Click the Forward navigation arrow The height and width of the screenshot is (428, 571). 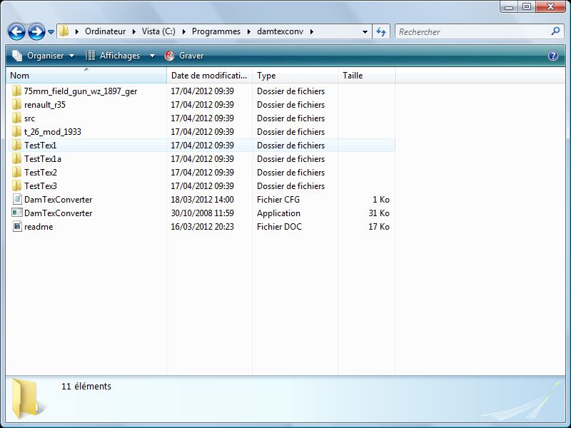pos(36,31)
